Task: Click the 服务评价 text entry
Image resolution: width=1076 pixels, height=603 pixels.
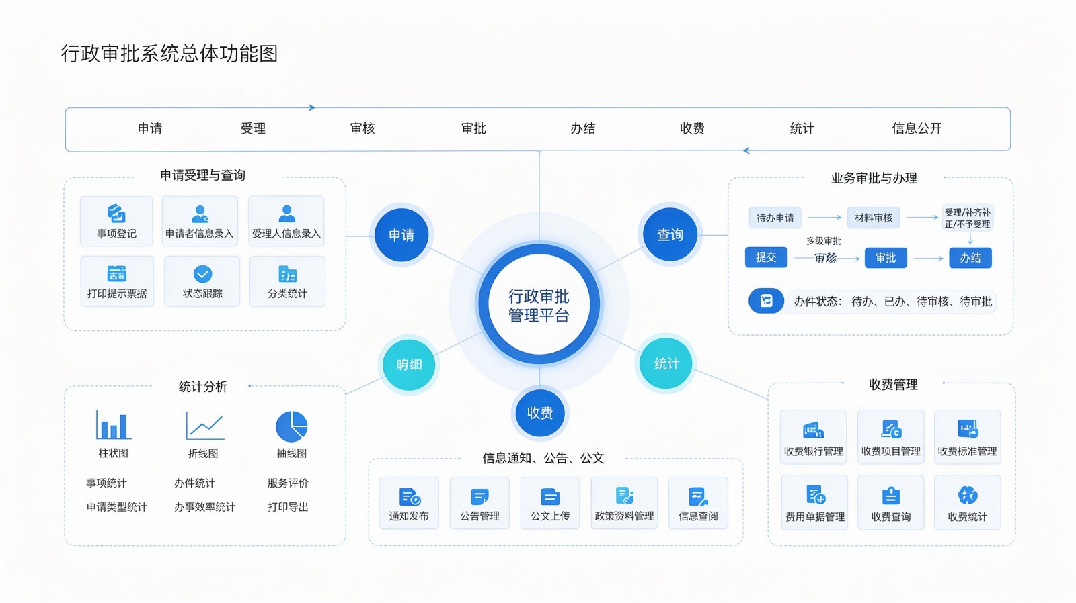Action: [x=288, y=483]
